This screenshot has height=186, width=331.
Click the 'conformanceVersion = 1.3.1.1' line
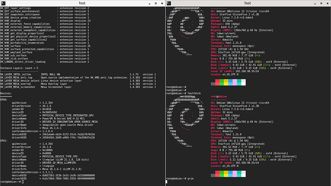tap(32, 172)
